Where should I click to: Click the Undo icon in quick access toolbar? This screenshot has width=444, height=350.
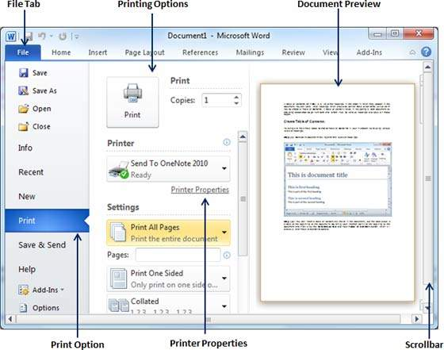pos(42,36)
